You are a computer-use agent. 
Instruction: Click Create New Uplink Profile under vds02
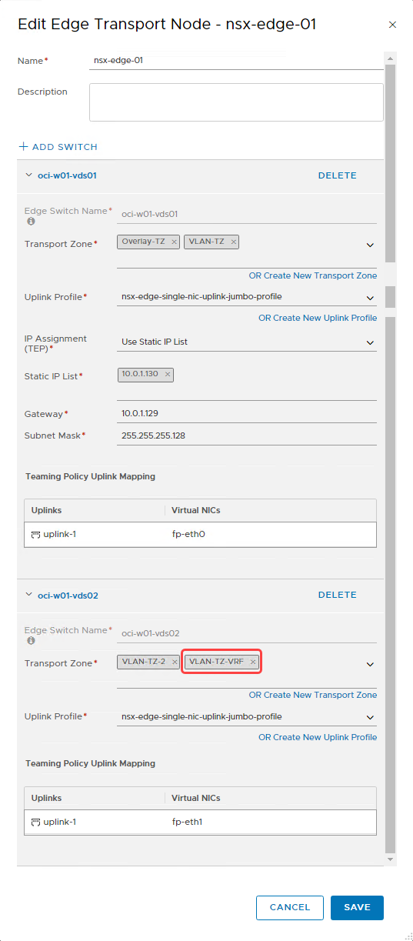[x=318, y=737]
